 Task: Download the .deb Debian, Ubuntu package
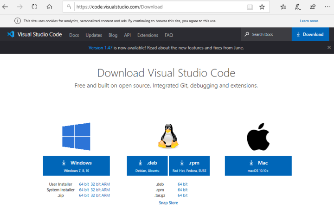tap(148, 166)
